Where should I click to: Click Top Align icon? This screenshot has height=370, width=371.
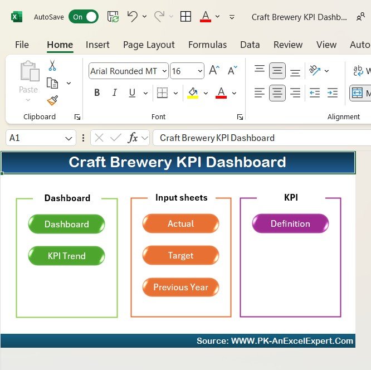(x=260, y=70)
